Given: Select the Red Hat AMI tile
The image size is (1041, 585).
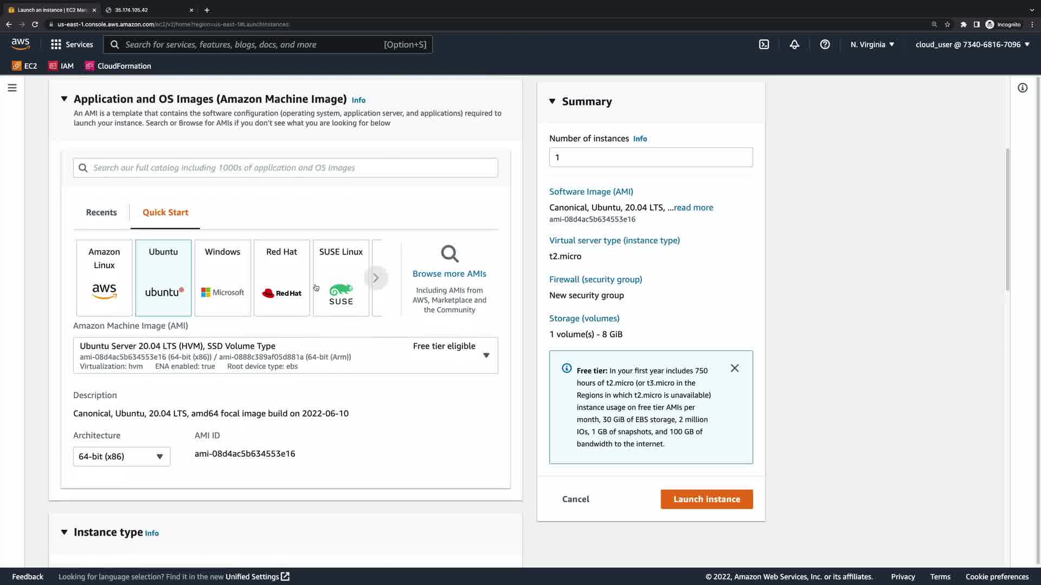Looking at the screenshot, I should pos(281,278).
